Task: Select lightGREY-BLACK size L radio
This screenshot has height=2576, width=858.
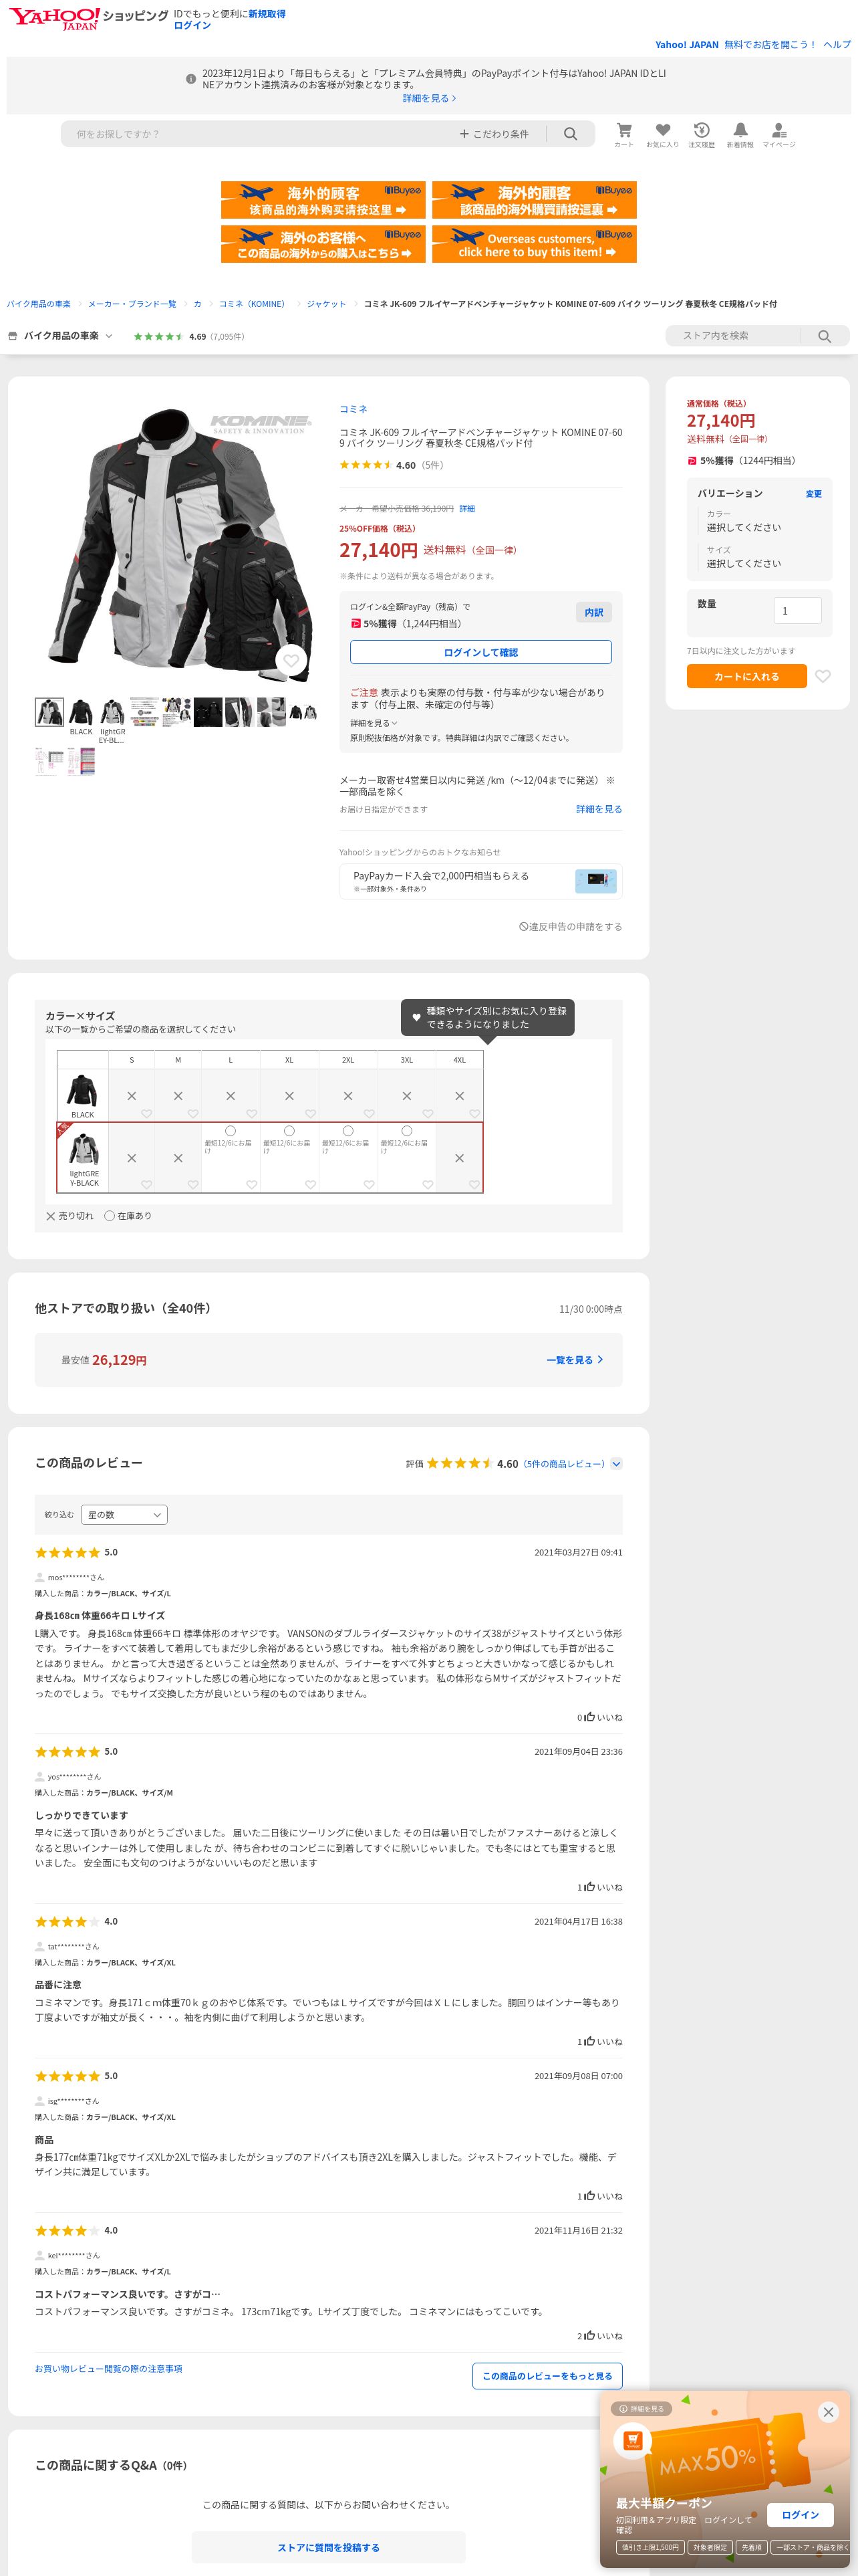Action: pos(231,1131)
